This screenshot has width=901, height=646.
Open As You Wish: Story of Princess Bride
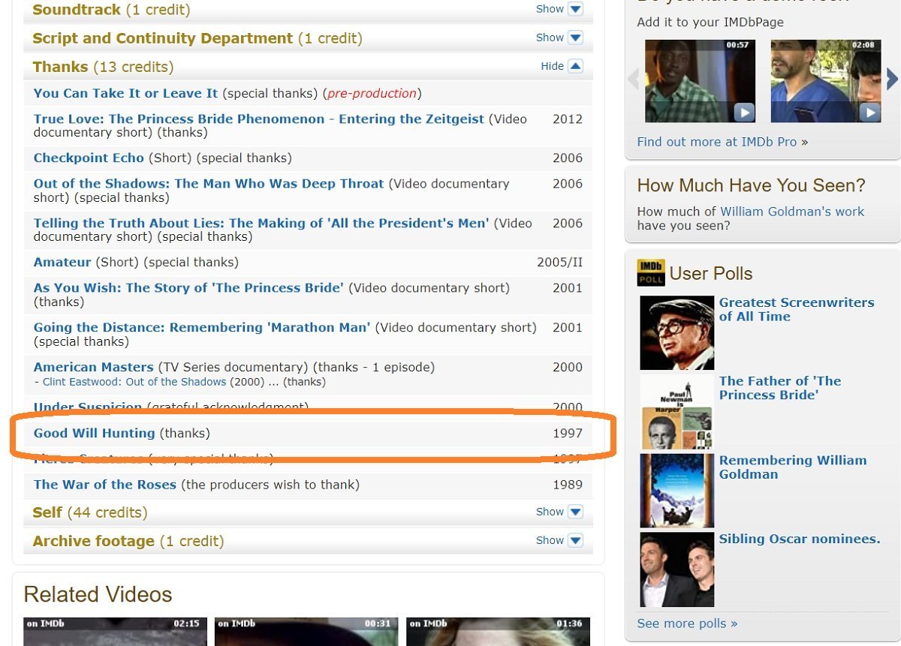click(x=188, y=287)
